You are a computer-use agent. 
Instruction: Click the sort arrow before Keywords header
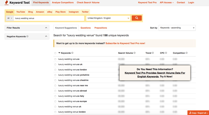click(59, 53)
